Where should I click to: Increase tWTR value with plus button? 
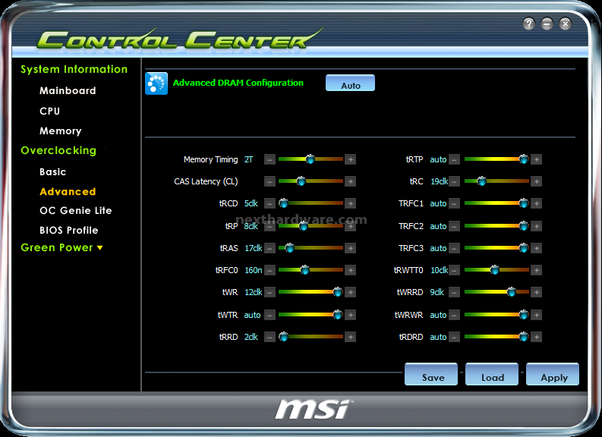click(x=350, y=315)
